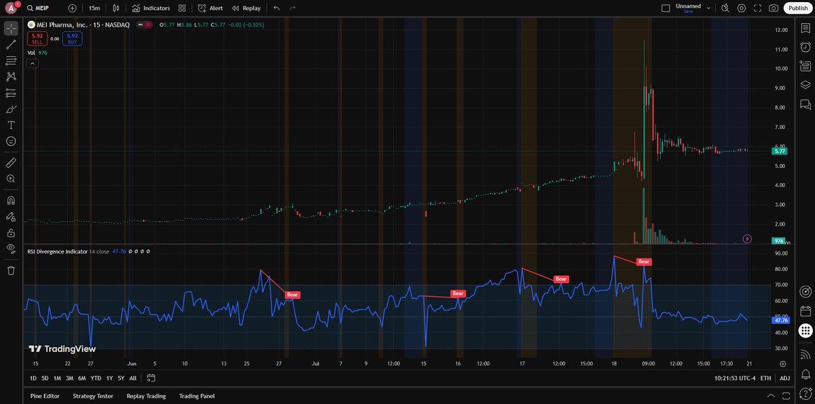Viewport: 815px width, 404px height.
Task: Open the 15m interval dropdown
Action: pos(95,8)
